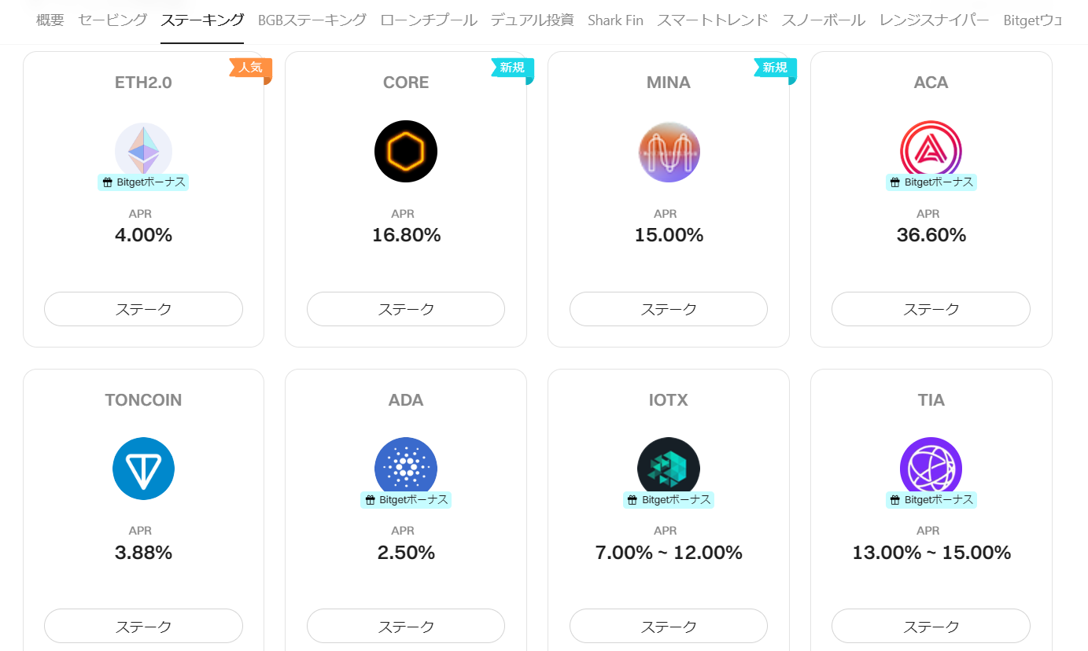Viewport: 1088px width, 651px height.
Task: Select the ETH2.0 Ethereum coin icon
Action: click(143, 151)
